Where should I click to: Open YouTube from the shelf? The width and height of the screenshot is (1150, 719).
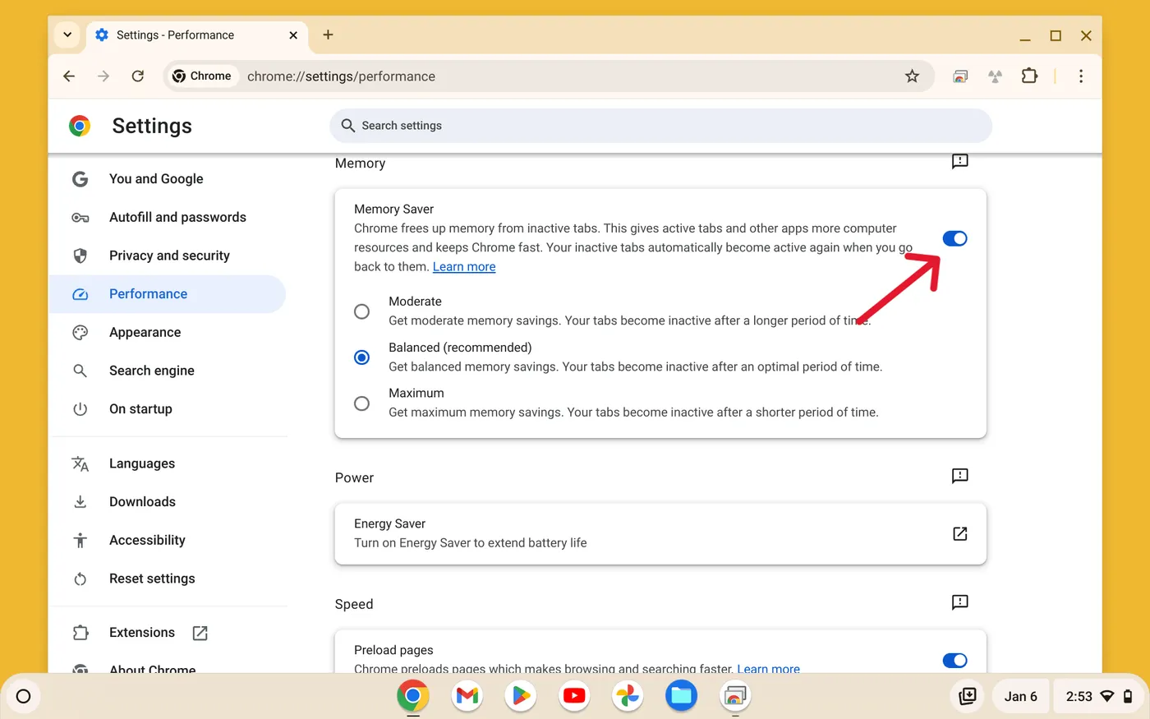[x=574, y=697]
